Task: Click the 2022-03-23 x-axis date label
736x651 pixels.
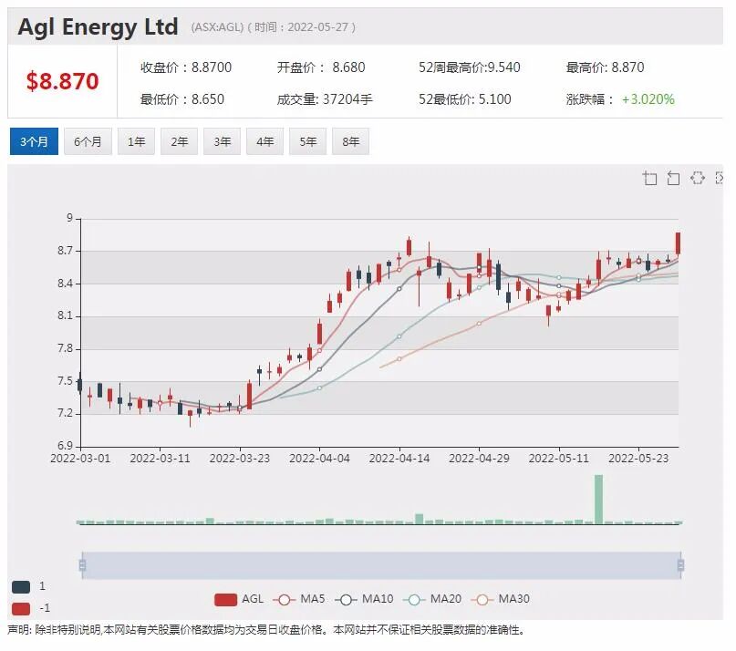Action: point(240,458)
